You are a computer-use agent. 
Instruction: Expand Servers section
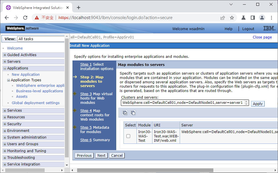[5, 62]
